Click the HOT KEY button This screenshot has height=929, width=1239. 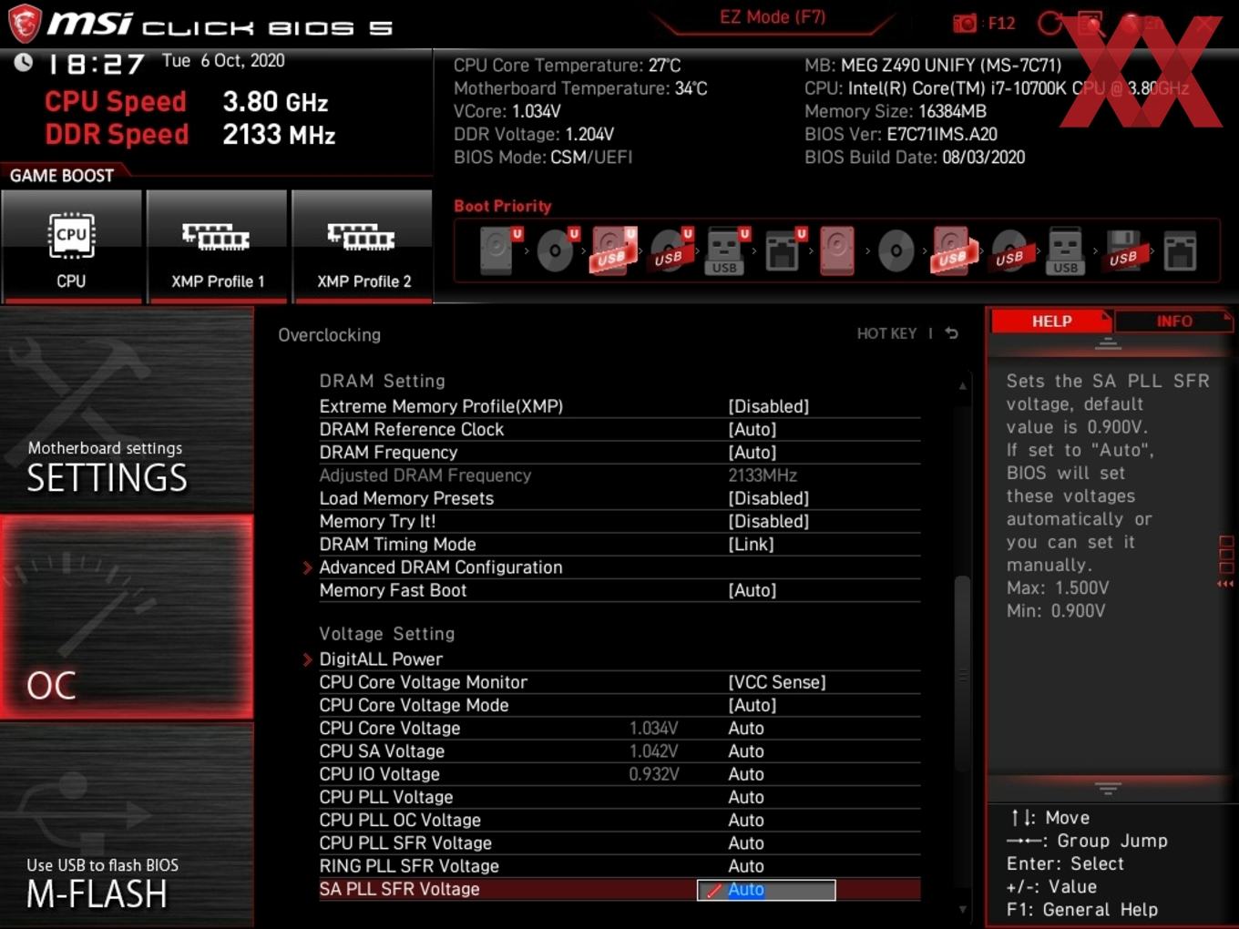click(x=886, y=333)
